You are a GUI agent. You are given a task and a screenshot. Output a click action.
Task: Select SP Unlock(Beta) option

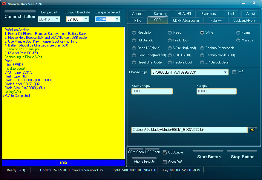click(215, 62)
